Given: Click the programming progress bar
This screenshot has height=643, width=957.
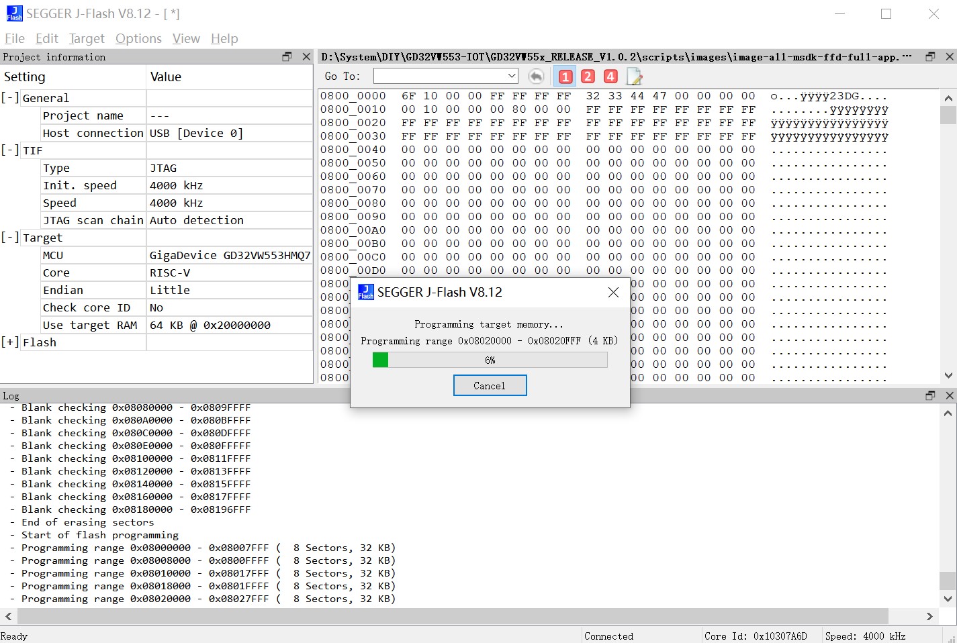Looking at the screenshot, I should pos(490,360).
